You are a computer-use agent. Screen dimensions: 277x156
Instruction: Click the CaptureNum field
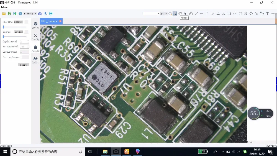tap(25, 52)
